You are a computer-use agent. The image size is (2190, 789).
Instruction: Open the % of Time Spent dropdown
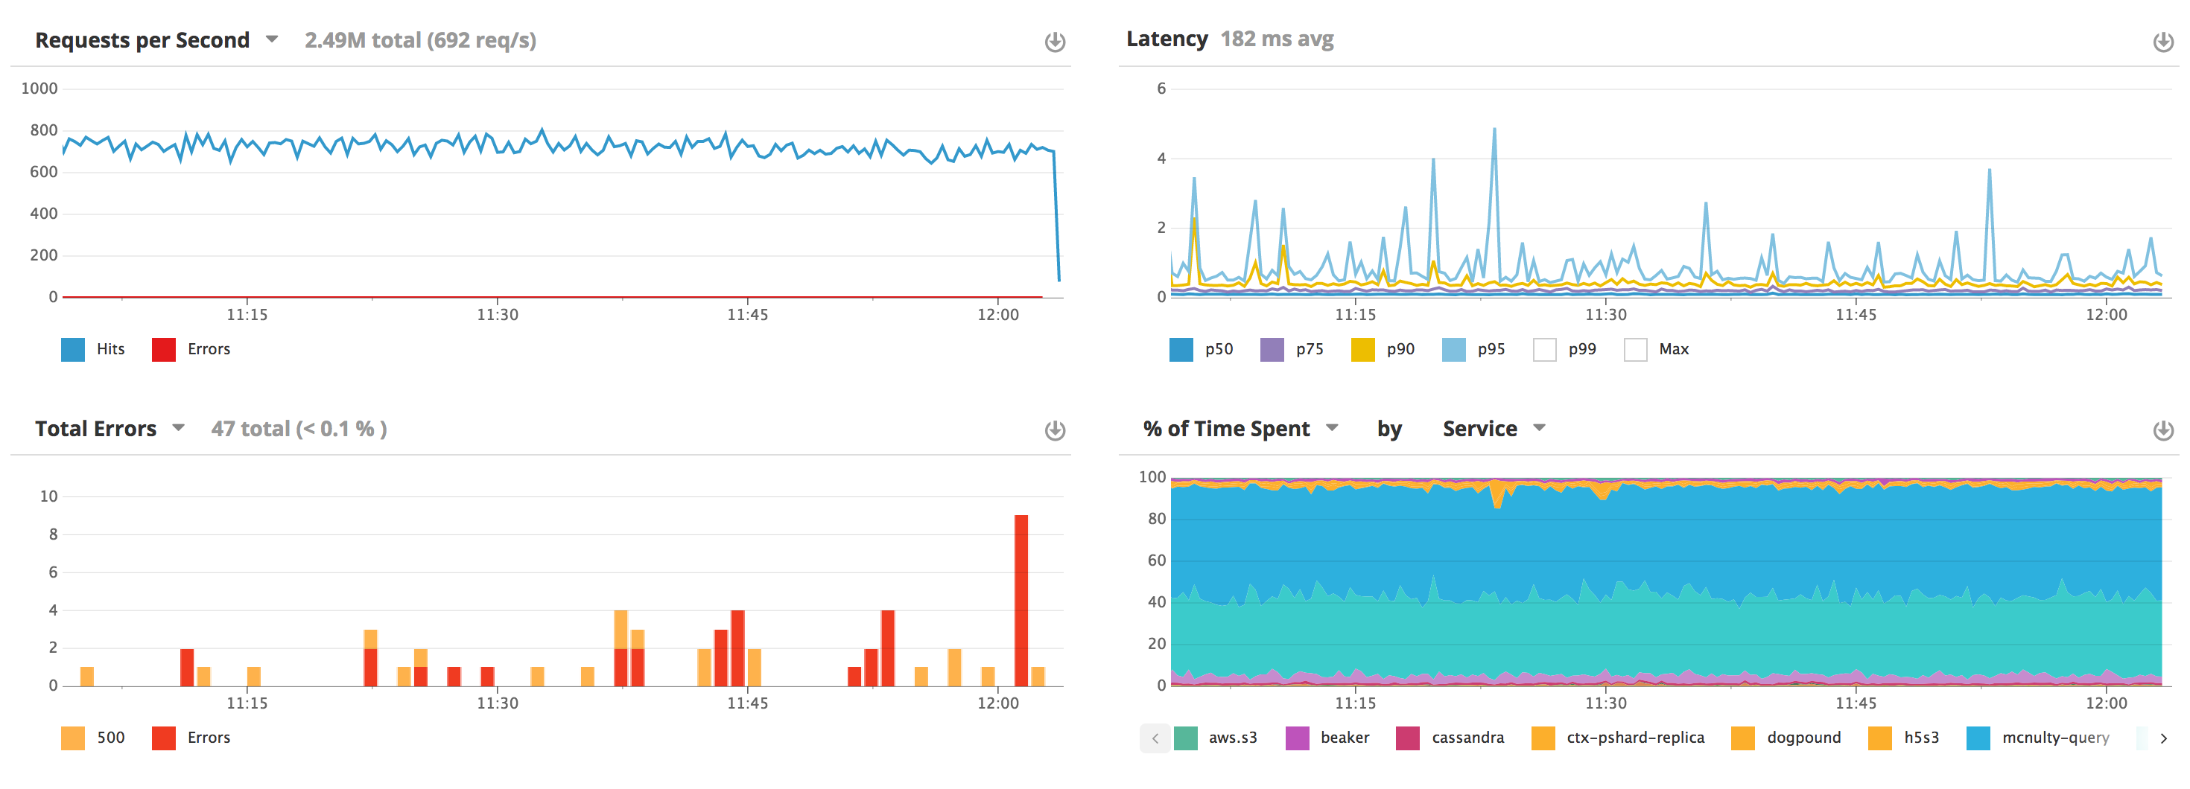1332,427
